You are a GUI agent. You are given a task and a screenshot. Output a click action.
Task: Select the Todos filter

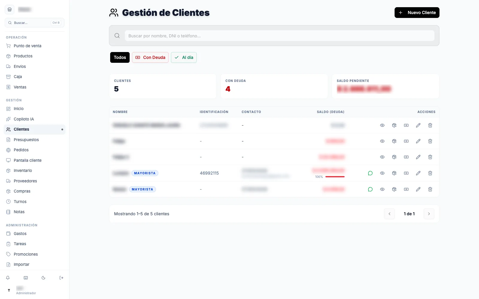(120, 57)
